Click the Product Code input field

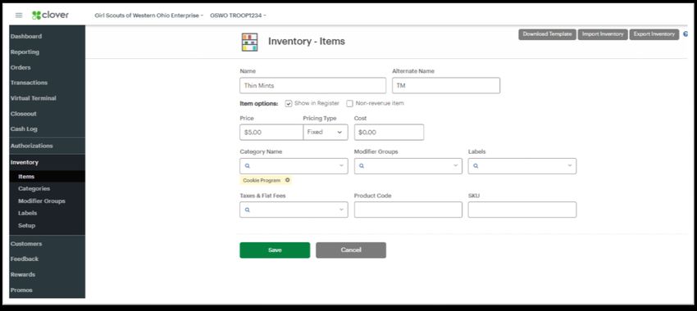pyautogui.click(x=408, y=210)
